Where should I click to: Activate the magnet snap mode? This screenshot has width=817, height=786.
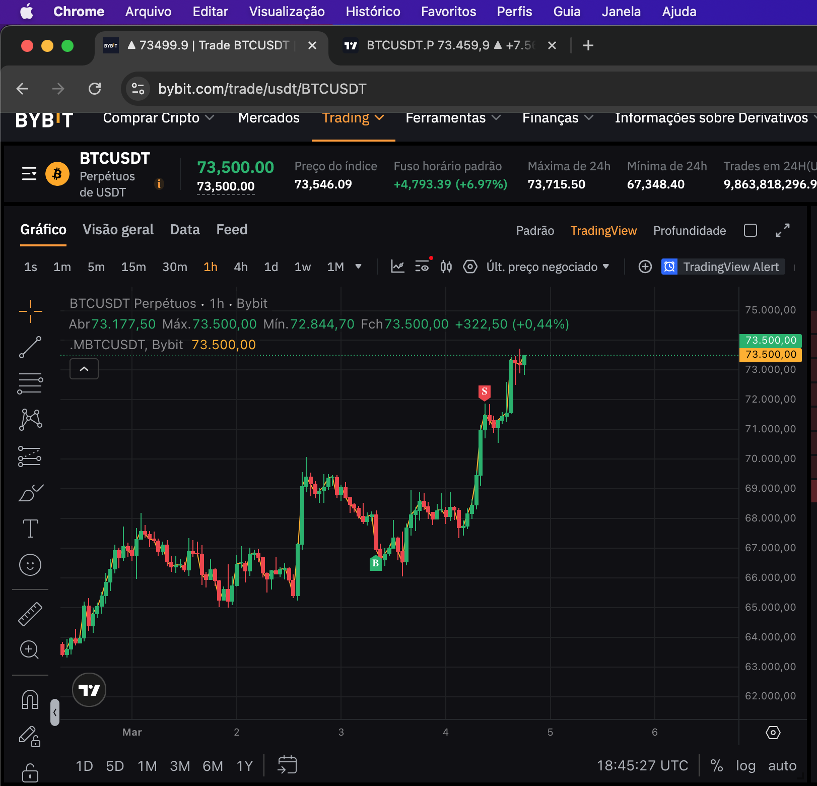[30, 699]
